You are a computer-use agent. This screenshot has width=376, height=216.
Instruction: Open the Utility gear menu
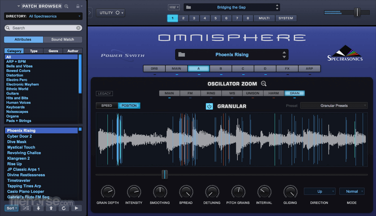coord(110,13)
